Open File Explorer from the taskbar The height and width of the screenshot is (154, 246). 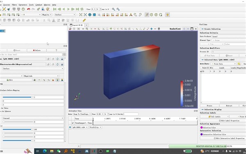52,151
